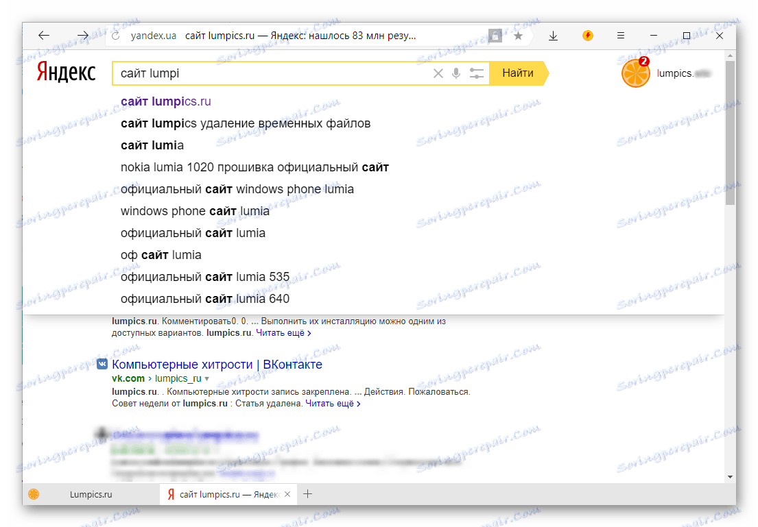Click the scrollbar up arrow
This screenshot has height=527, width=758.
pos(730,56)
